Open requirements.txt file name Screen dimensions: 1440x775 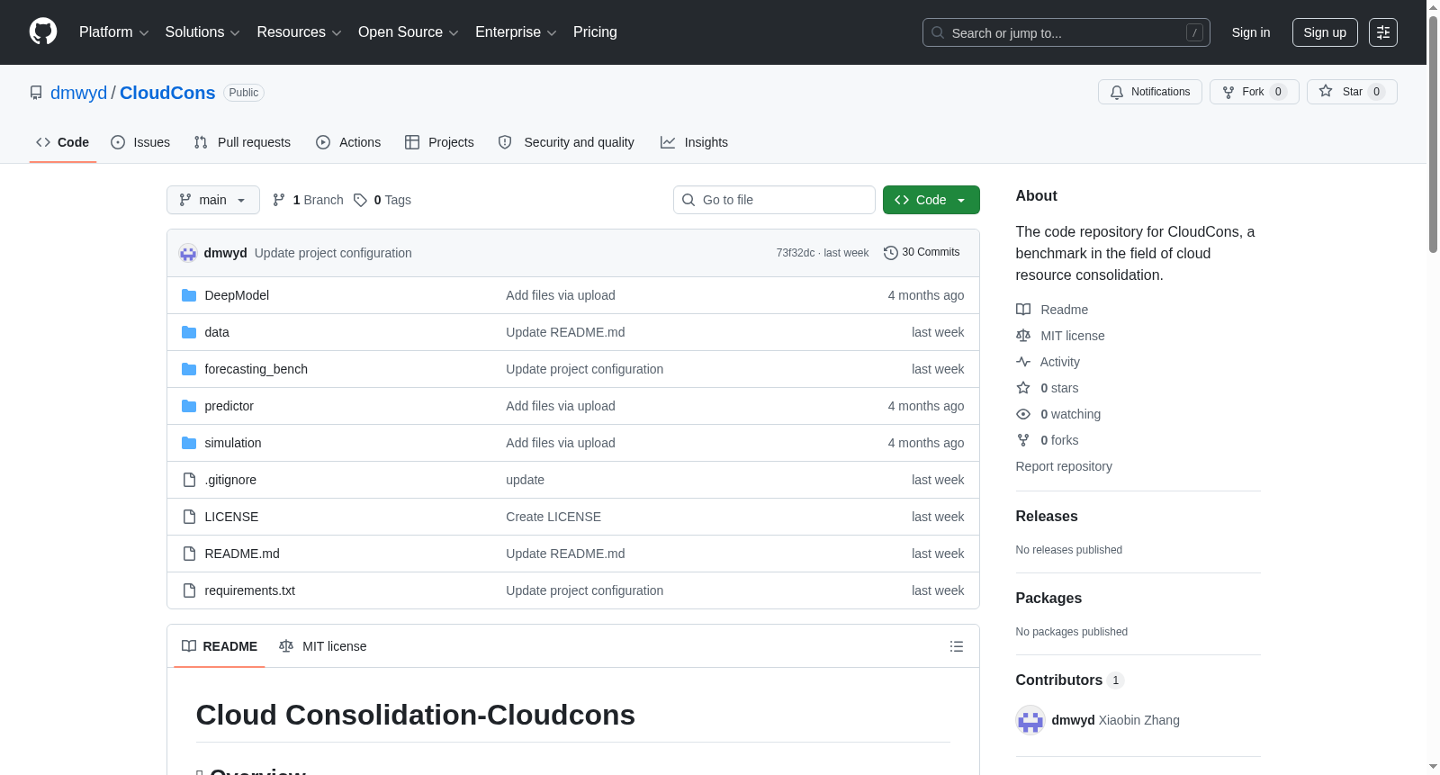tap(250, 590)
